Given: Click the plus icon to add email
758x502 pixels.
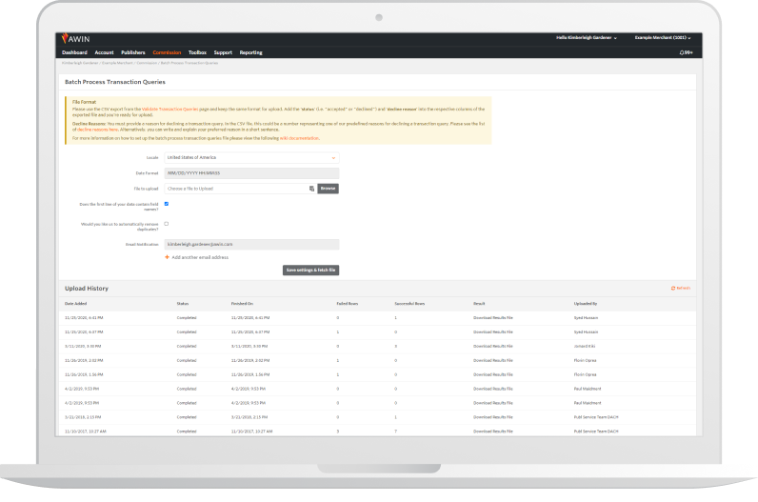Looking at the screenshot, I should (167, 257).
